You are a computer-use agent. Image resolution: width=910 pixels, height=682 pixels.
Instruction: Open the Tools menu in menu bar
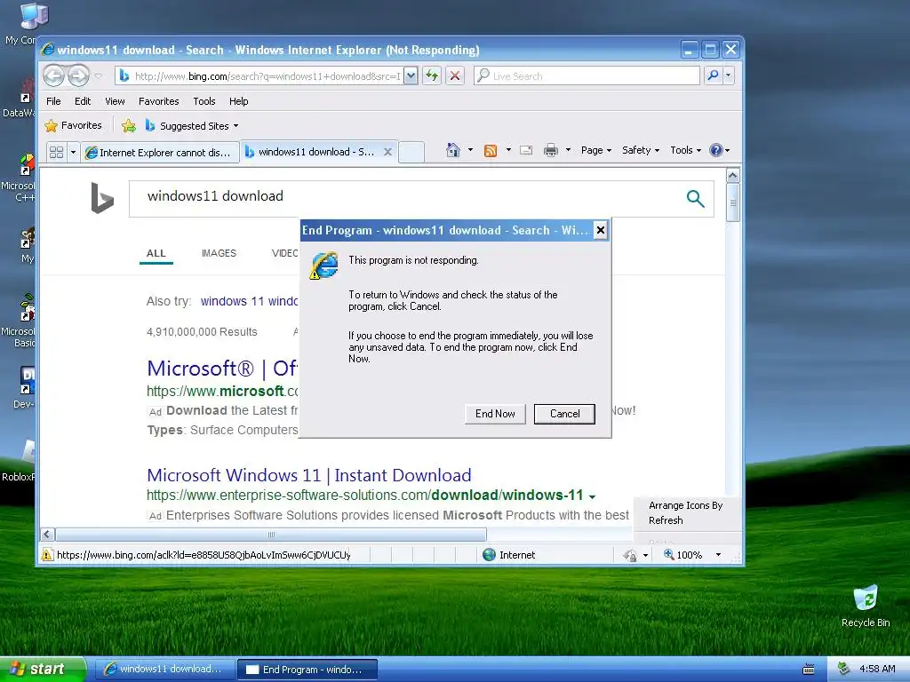coord(204,101)
